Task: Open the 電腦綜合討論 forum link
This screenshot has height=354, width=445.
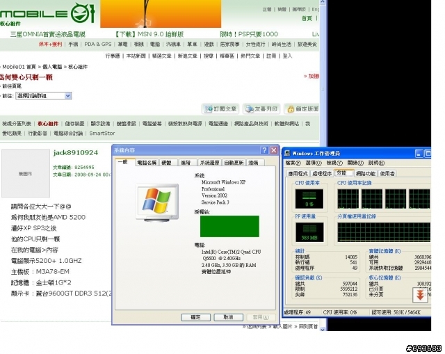Action: pos(68,134)
